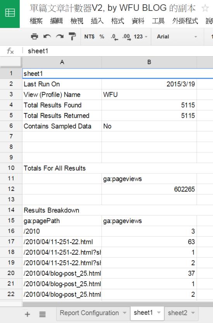Select the Contains Sampled Data cell
The height and width of the screenshot is (323, 213).
coord(62,126)
